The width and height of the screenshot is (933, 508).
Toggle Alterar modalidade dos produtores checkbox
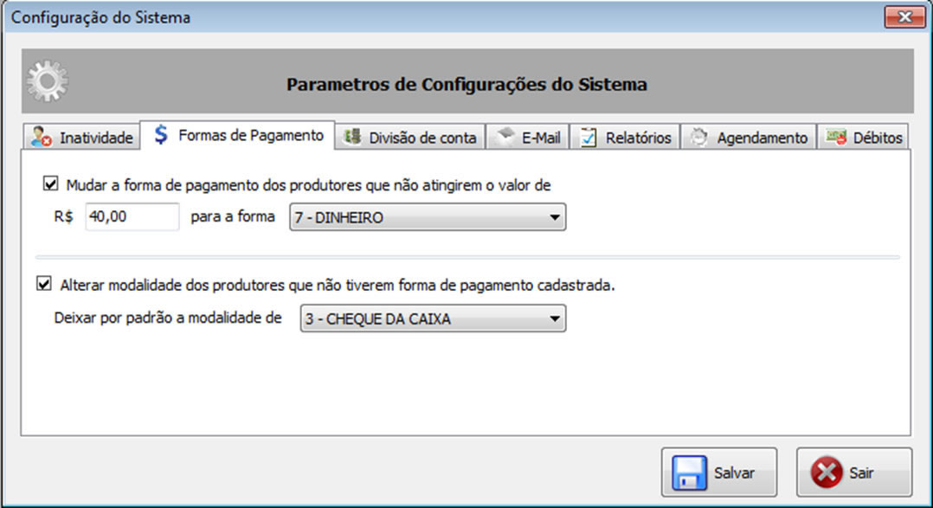(44, 284)
